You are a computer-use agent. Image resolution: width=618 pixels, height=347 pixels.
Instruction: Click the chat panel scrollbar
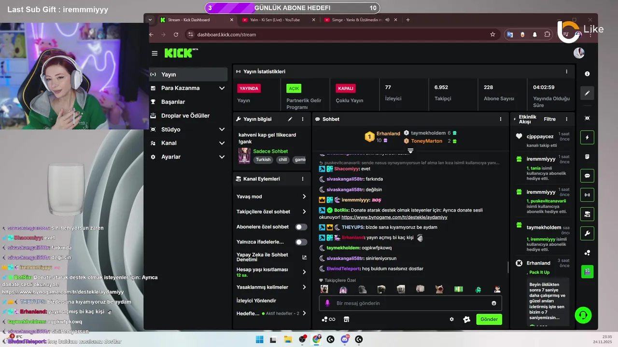(x=507, y=267)
